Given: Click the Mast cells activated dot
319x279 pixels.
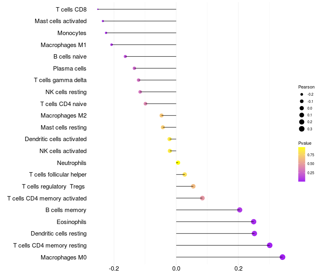Looking at the screenshot, I should 103,21.
